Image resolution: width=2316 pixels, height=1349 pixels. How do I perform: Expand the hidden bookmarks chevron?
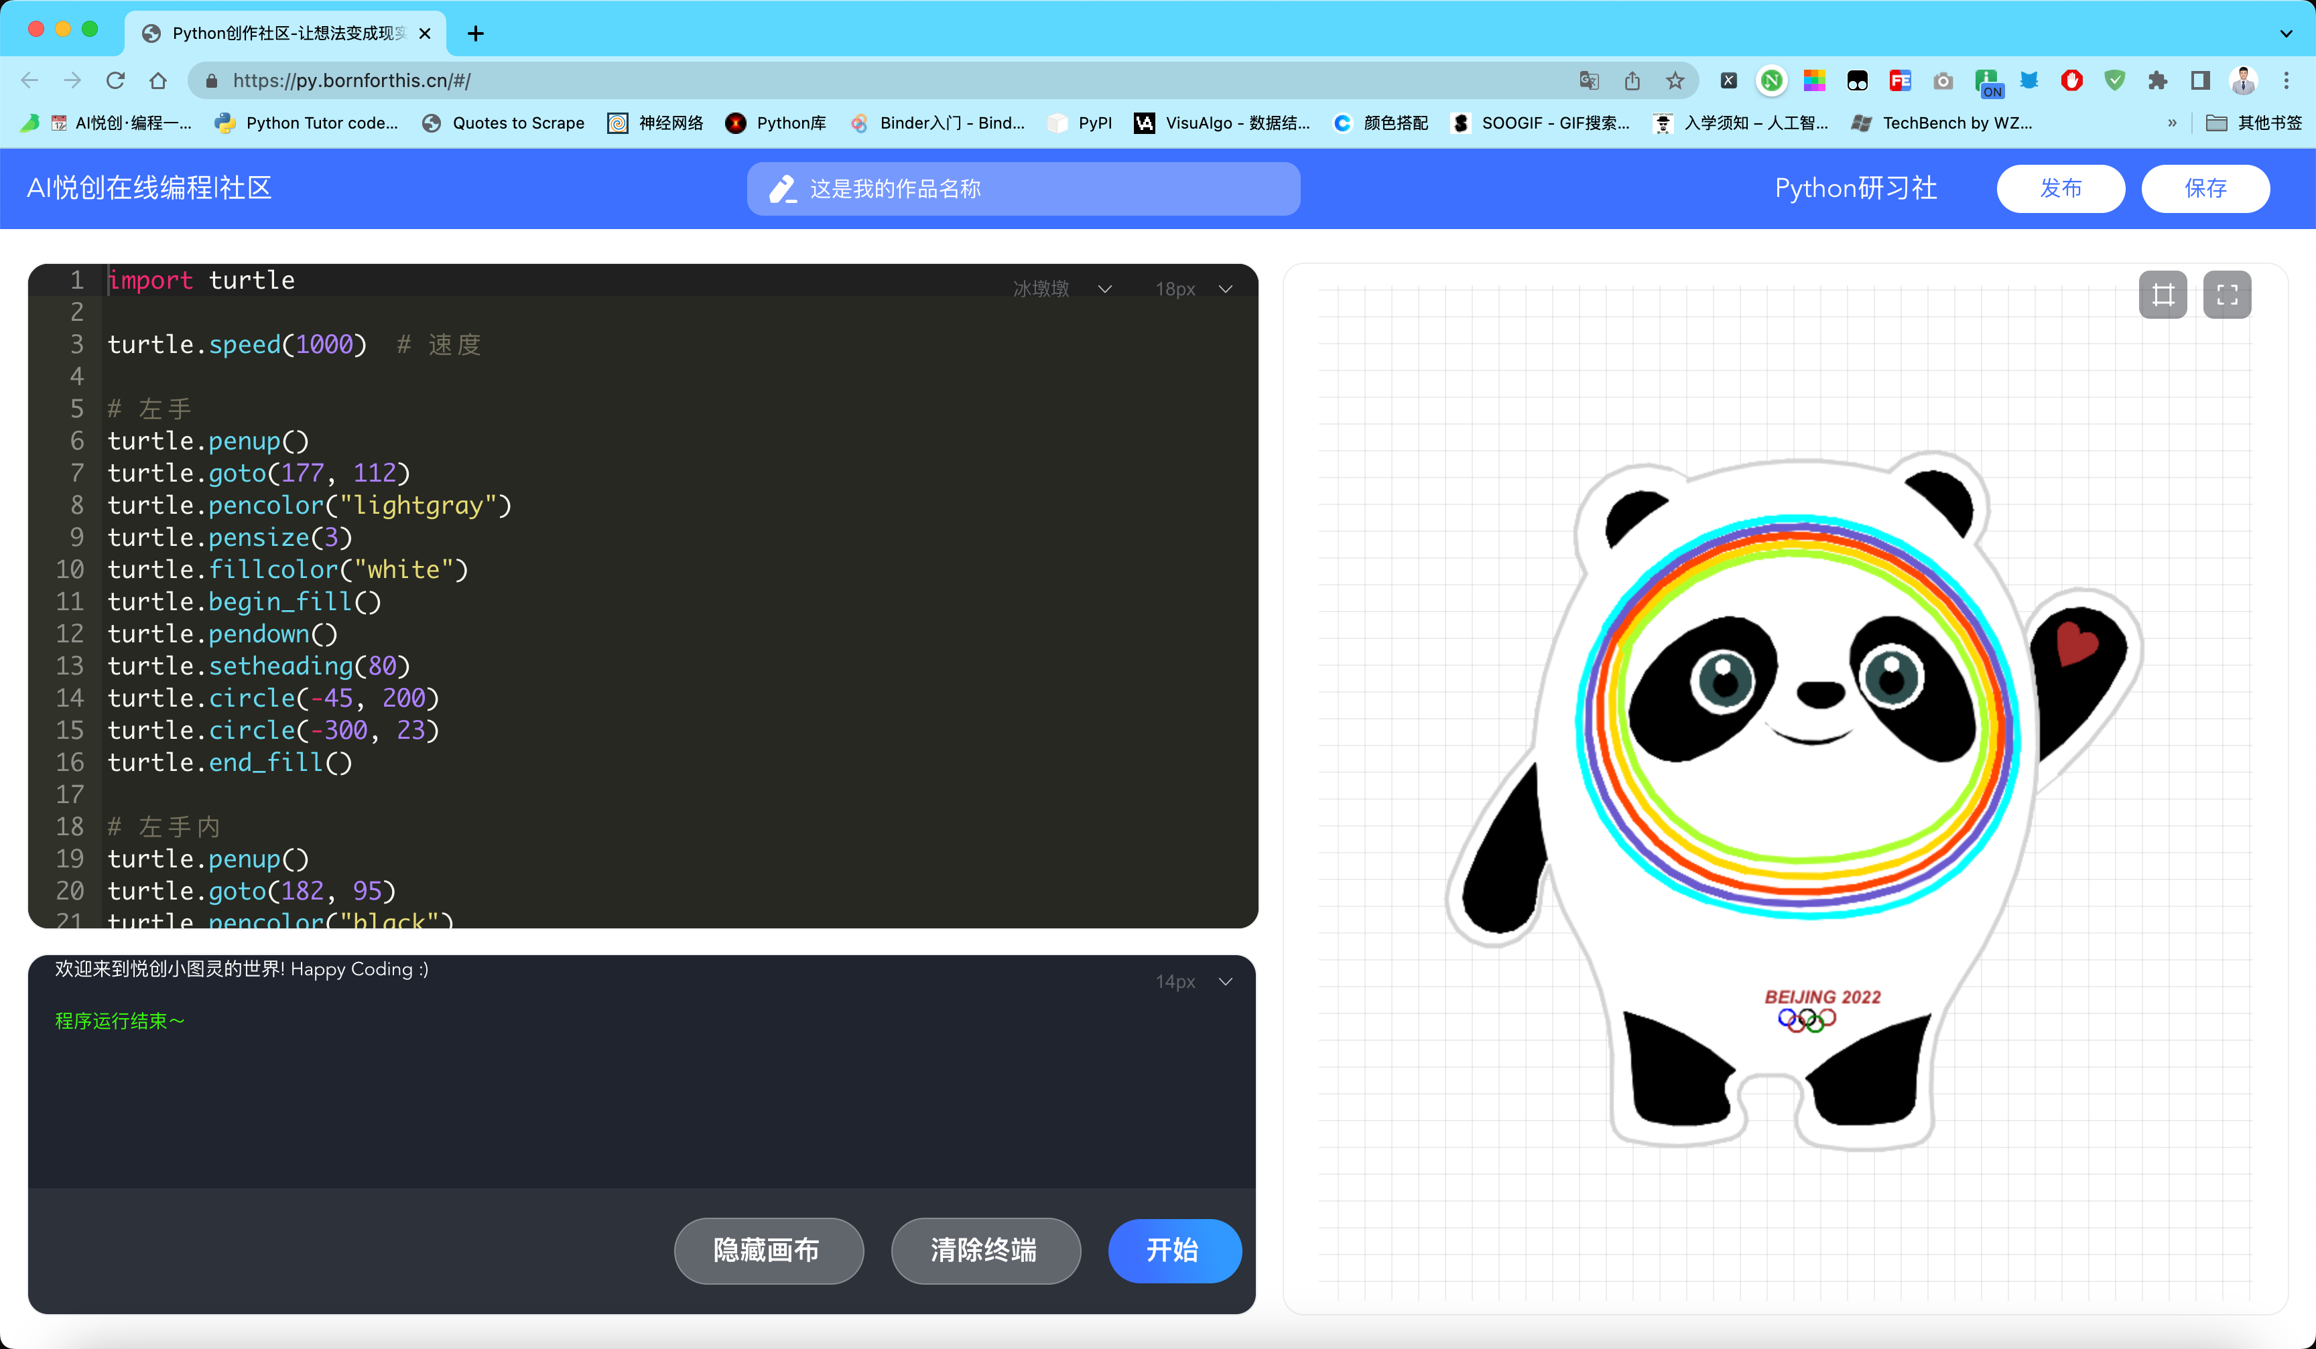coord(2172,123)
